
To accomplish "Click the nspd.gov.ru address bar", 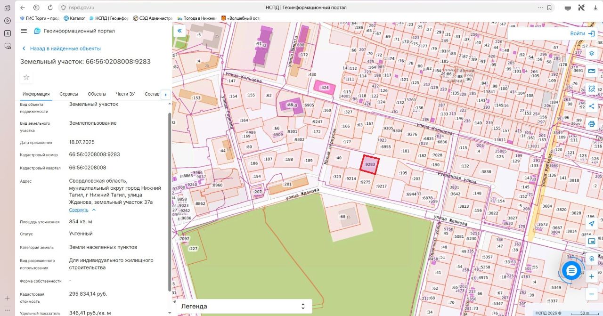I will point(81,8).
